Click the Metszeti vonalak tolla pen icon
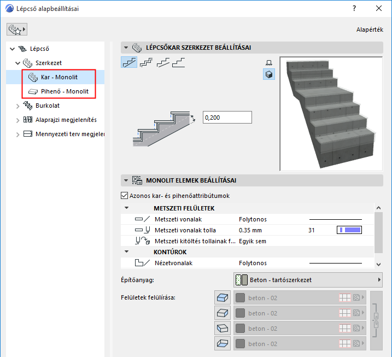392x357 pixels. [143, 230]
